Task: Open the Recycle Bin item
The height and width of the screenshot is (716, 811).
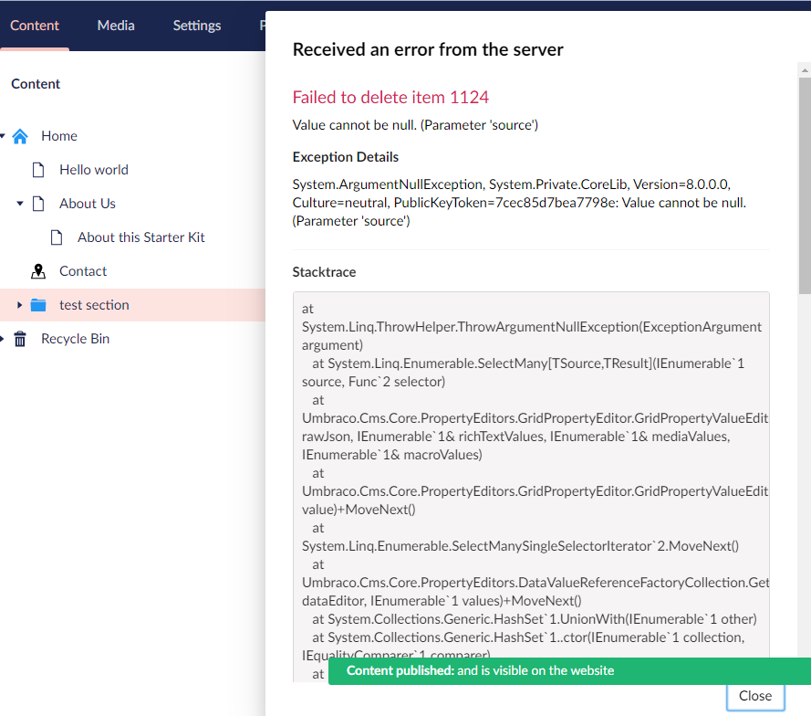Action: (x=76, y=339)
